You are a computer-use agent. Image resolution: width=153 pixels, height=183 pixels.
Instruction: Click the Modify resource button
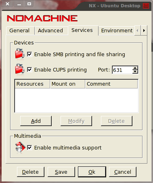(x=76, y=121)
